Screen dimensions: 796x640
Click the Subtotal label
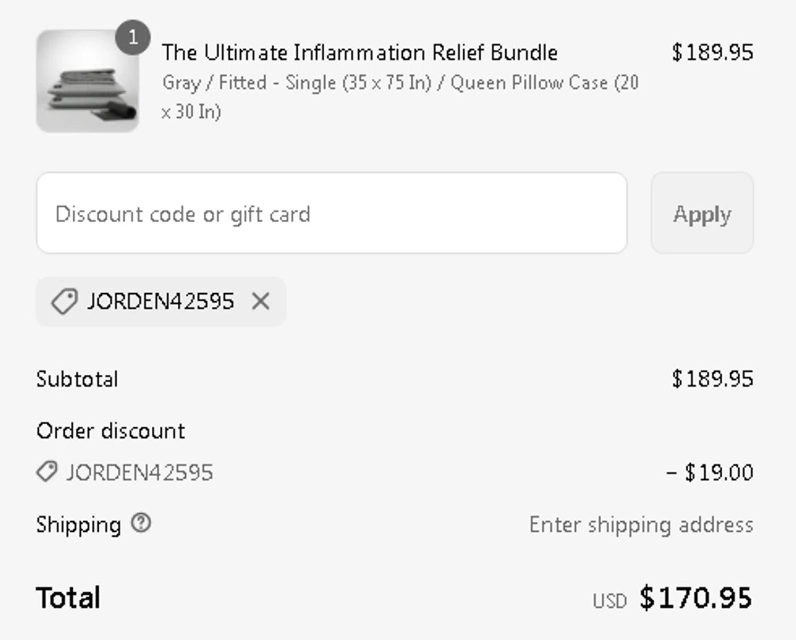(x=77, y=379)
